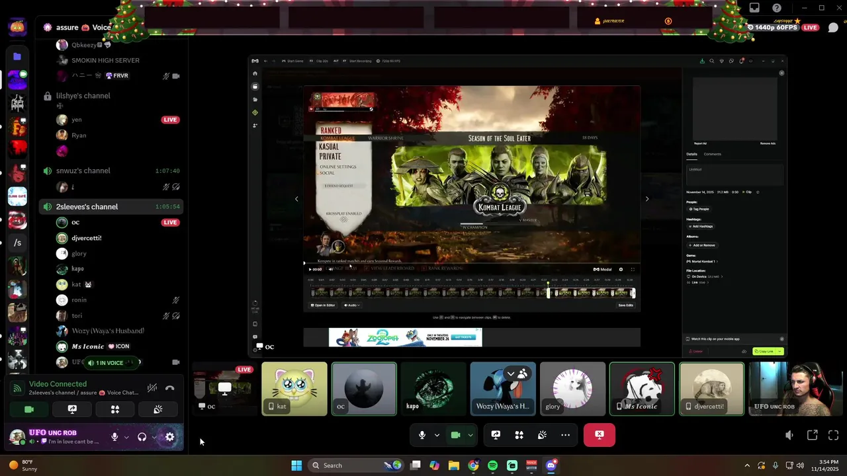Play the clip in Medal player
Viewport: 847px width, 476px height.
(x=310, y=269)
